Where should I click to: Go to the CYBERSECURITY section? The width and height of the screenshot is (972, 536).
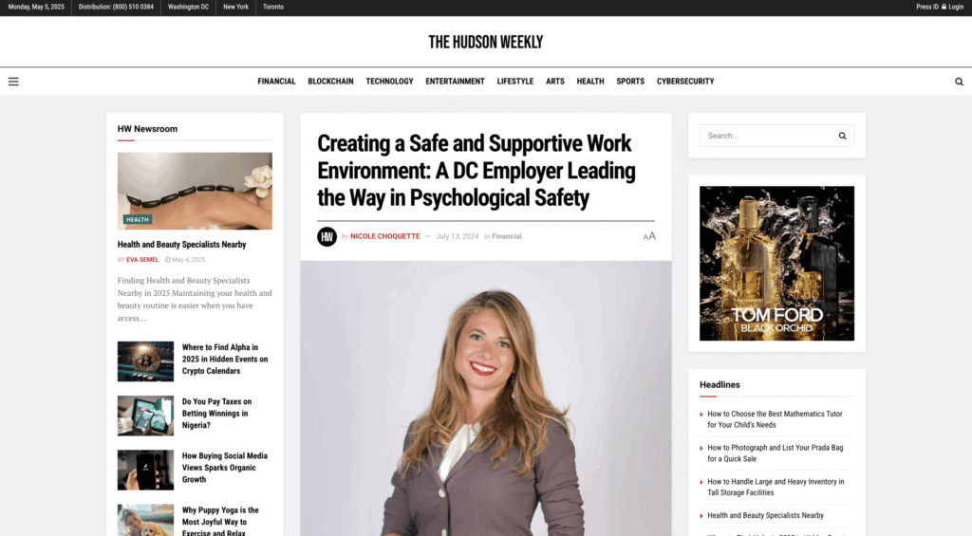pyautogui.click(x=685, y=82)
